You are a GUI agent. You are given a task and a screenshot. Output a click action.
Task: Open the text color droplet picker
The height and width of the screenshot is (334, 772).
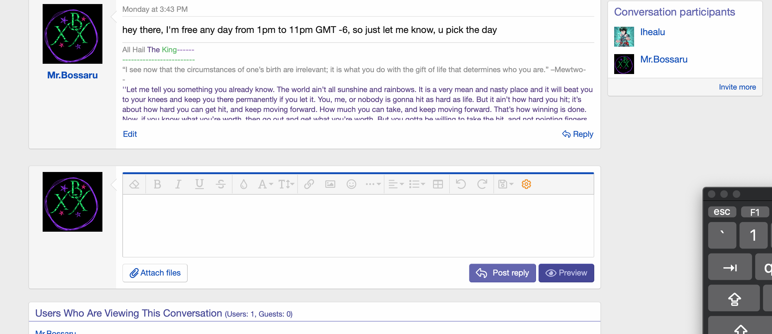pyautogui.click(x=243, y=184)
